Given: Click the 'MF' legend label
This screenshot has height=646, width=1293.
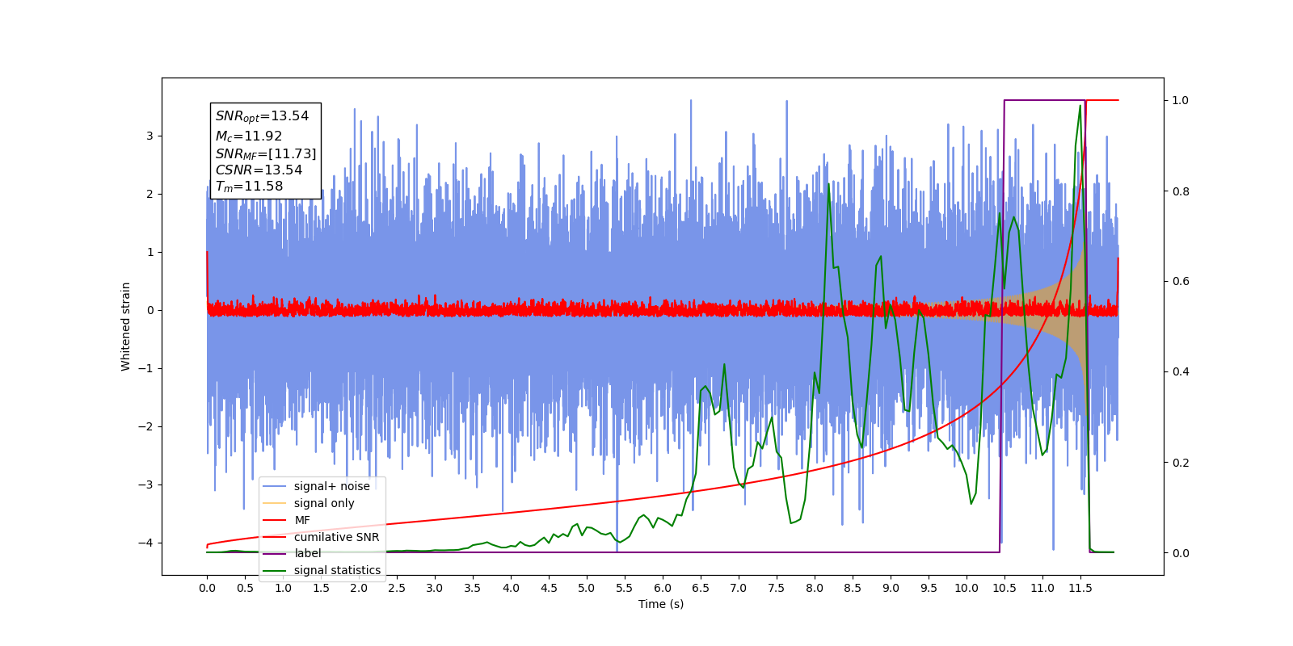Looking at the screenshot, I should point(302,520).
